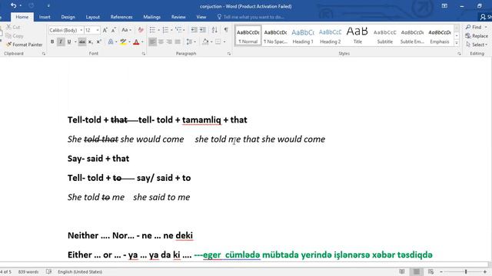Open the Font dialog launcher

point(144,54)
